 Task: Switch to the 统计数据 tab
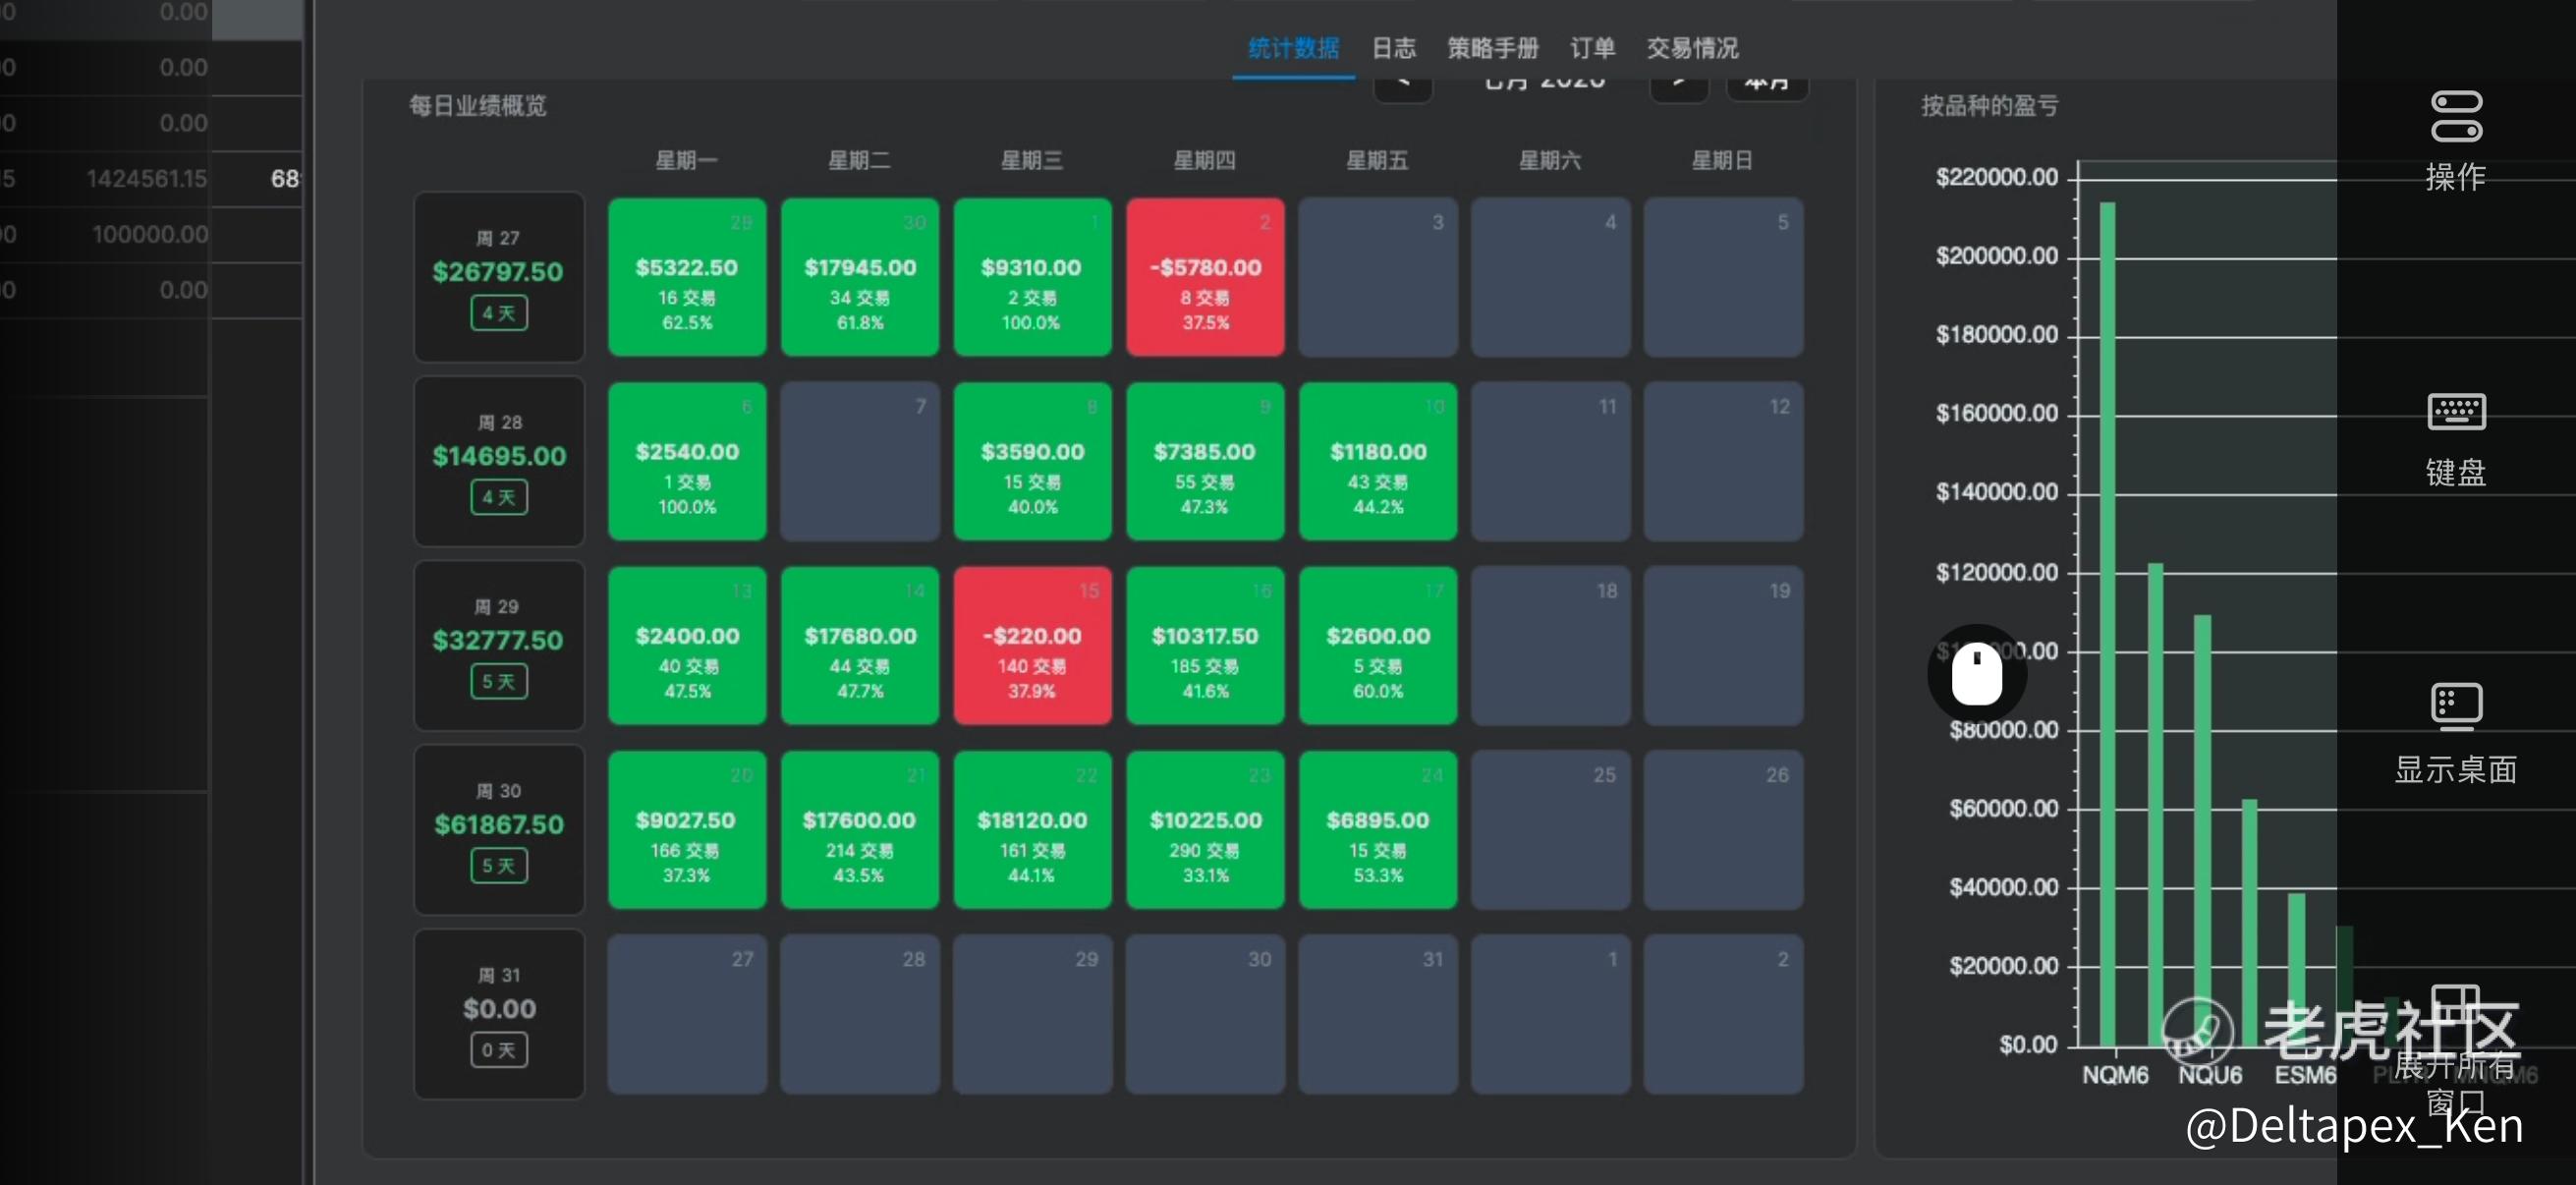pyautogui.click(x=1293, y=48)
